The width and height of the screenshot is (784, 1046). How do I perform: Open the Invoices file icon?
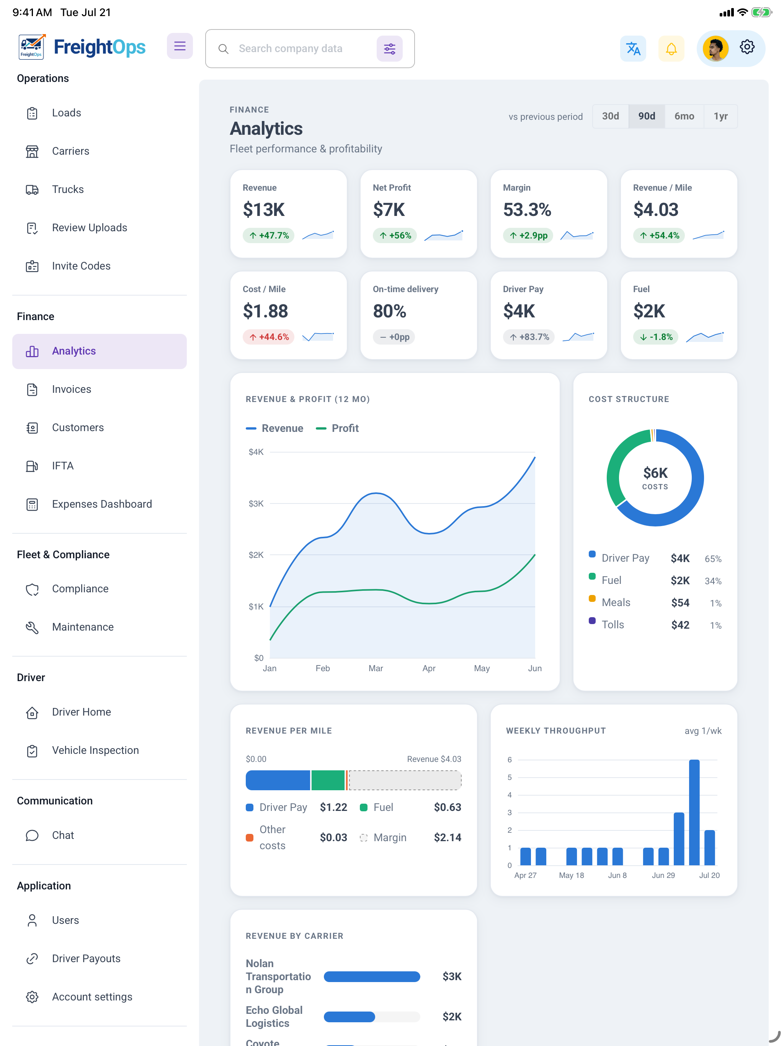32,390
